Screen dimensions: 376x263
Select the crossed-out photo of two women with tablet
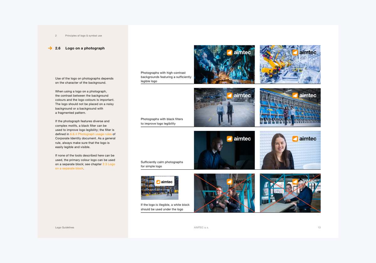coord(224,193)
